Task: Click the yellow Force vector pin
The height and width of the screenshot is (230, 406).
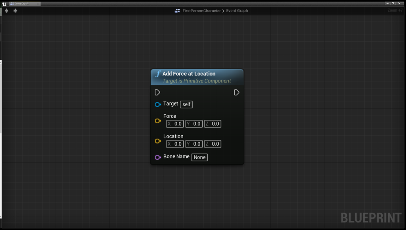Action: pos(158,121)
